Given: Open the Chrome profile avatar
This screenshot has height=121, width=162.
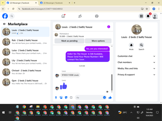Looking at the screenshot, I should (154, 9).
